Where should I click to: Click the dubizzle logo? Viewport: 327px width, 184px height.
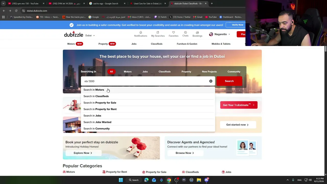74,34
